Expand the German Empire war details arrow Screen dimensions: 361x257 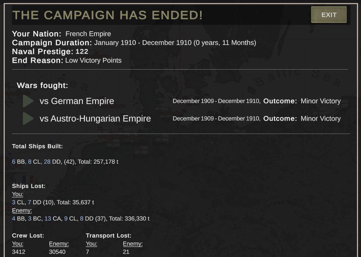(x=28, y=101)
